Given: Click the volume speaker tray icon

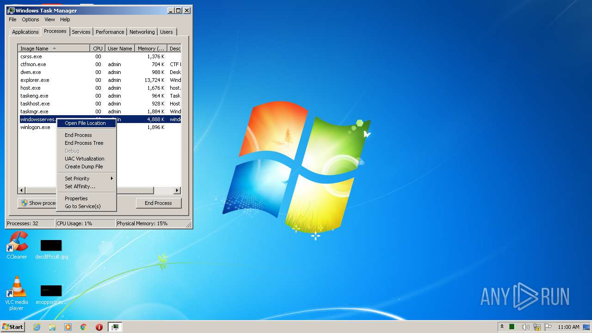Looking at the screenshot, I should tap(525, 327).
